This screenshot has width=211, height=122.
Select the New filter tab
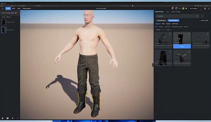pos(163,24)
